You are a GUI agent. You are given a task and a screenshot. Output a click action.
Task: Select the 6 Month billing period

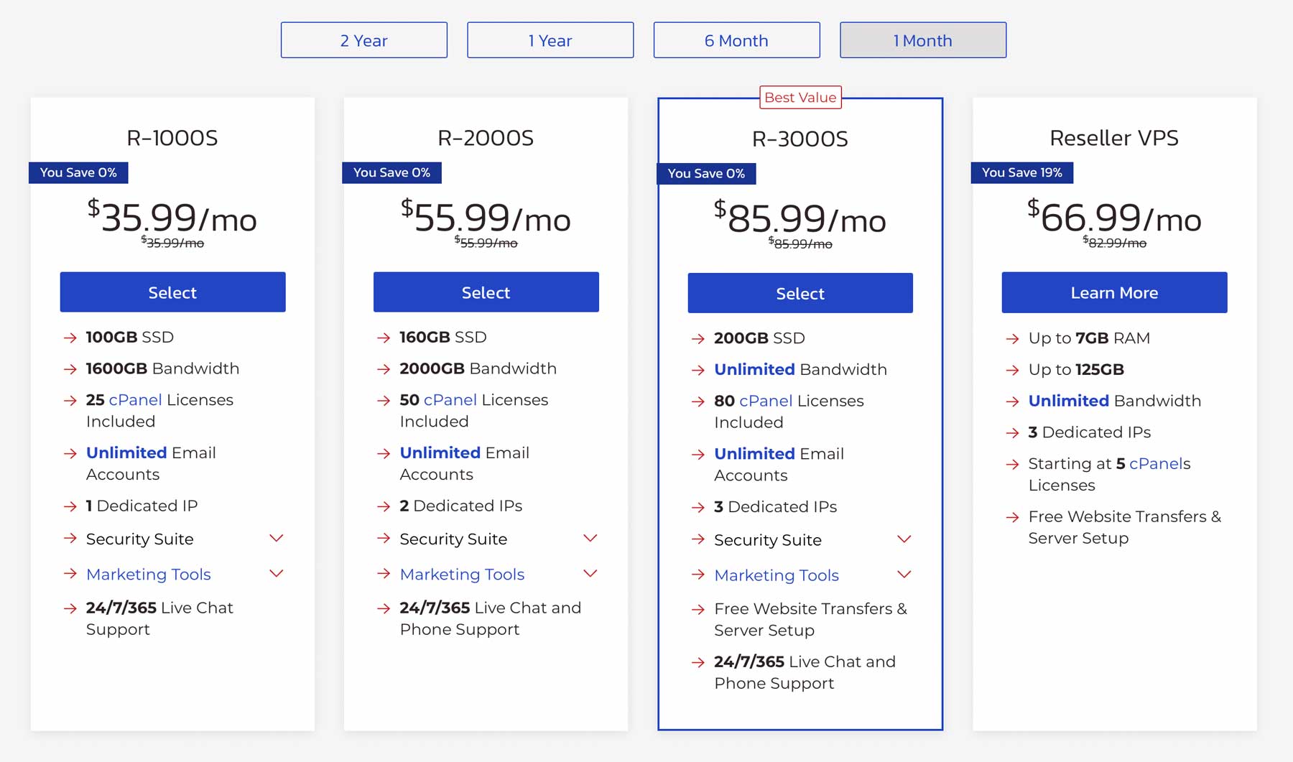[736, 40]
